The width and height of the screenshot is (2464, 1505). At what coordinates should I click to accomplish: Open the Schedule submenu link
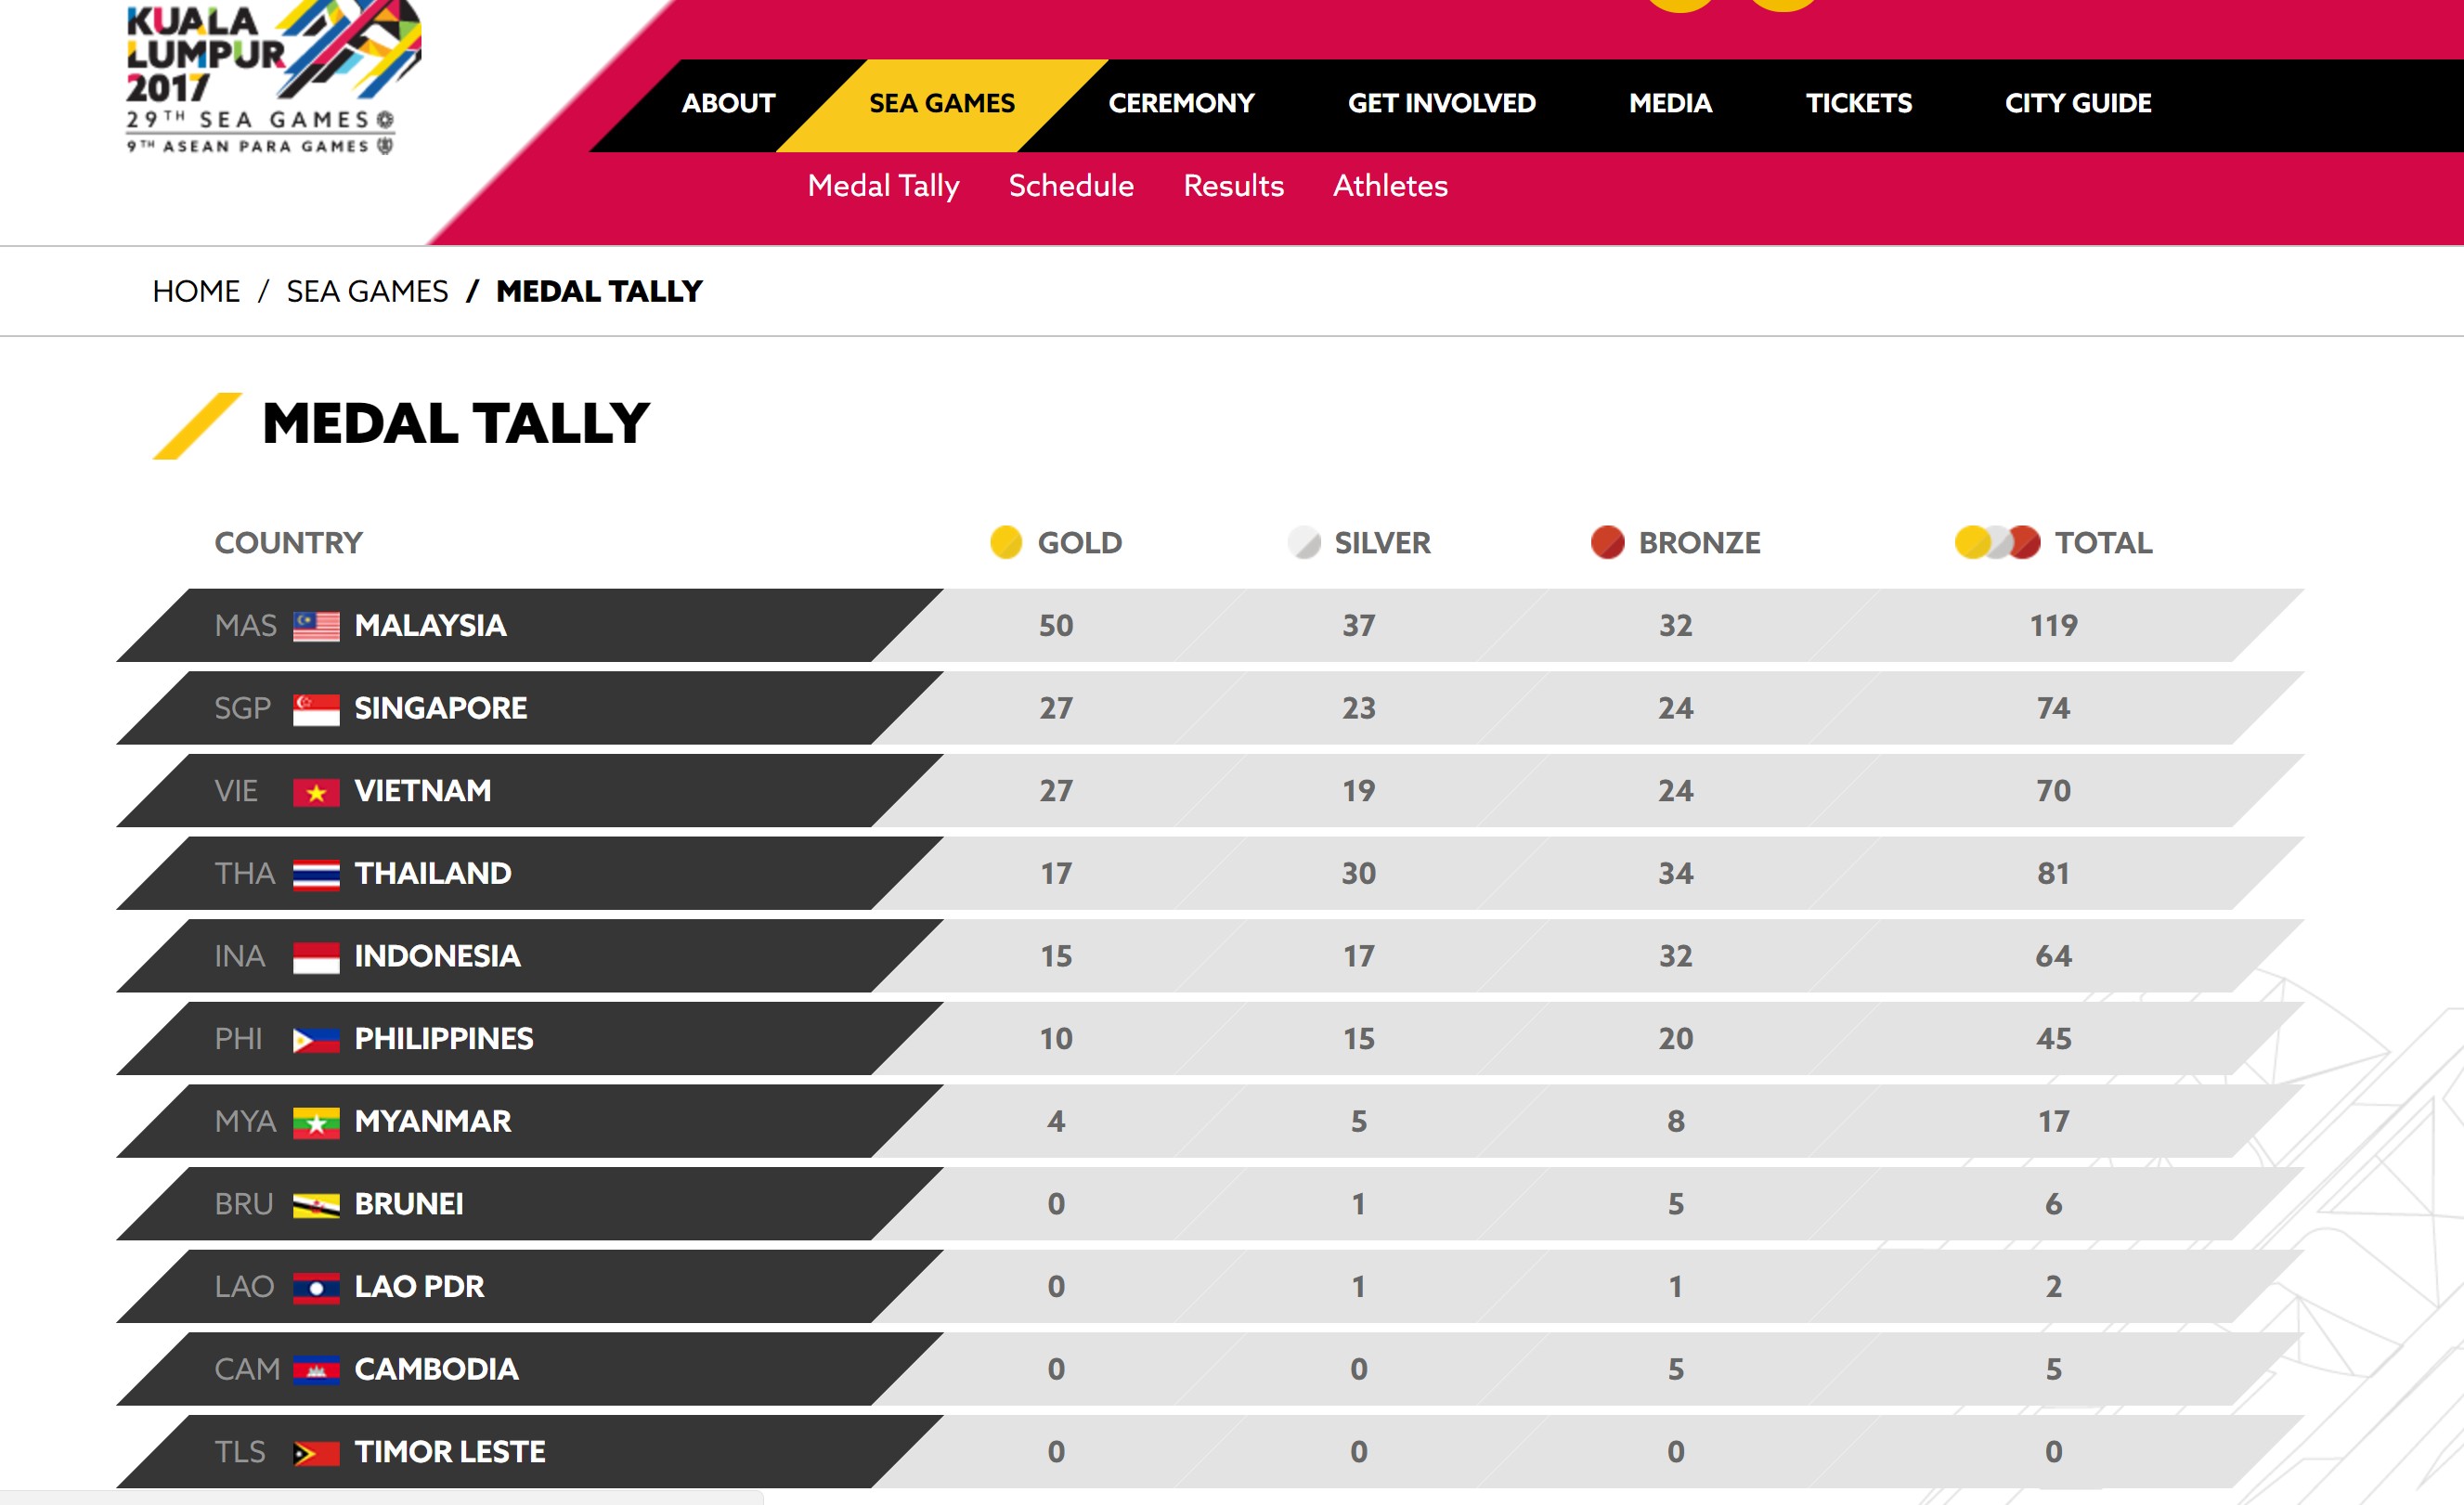(1070, 186)
